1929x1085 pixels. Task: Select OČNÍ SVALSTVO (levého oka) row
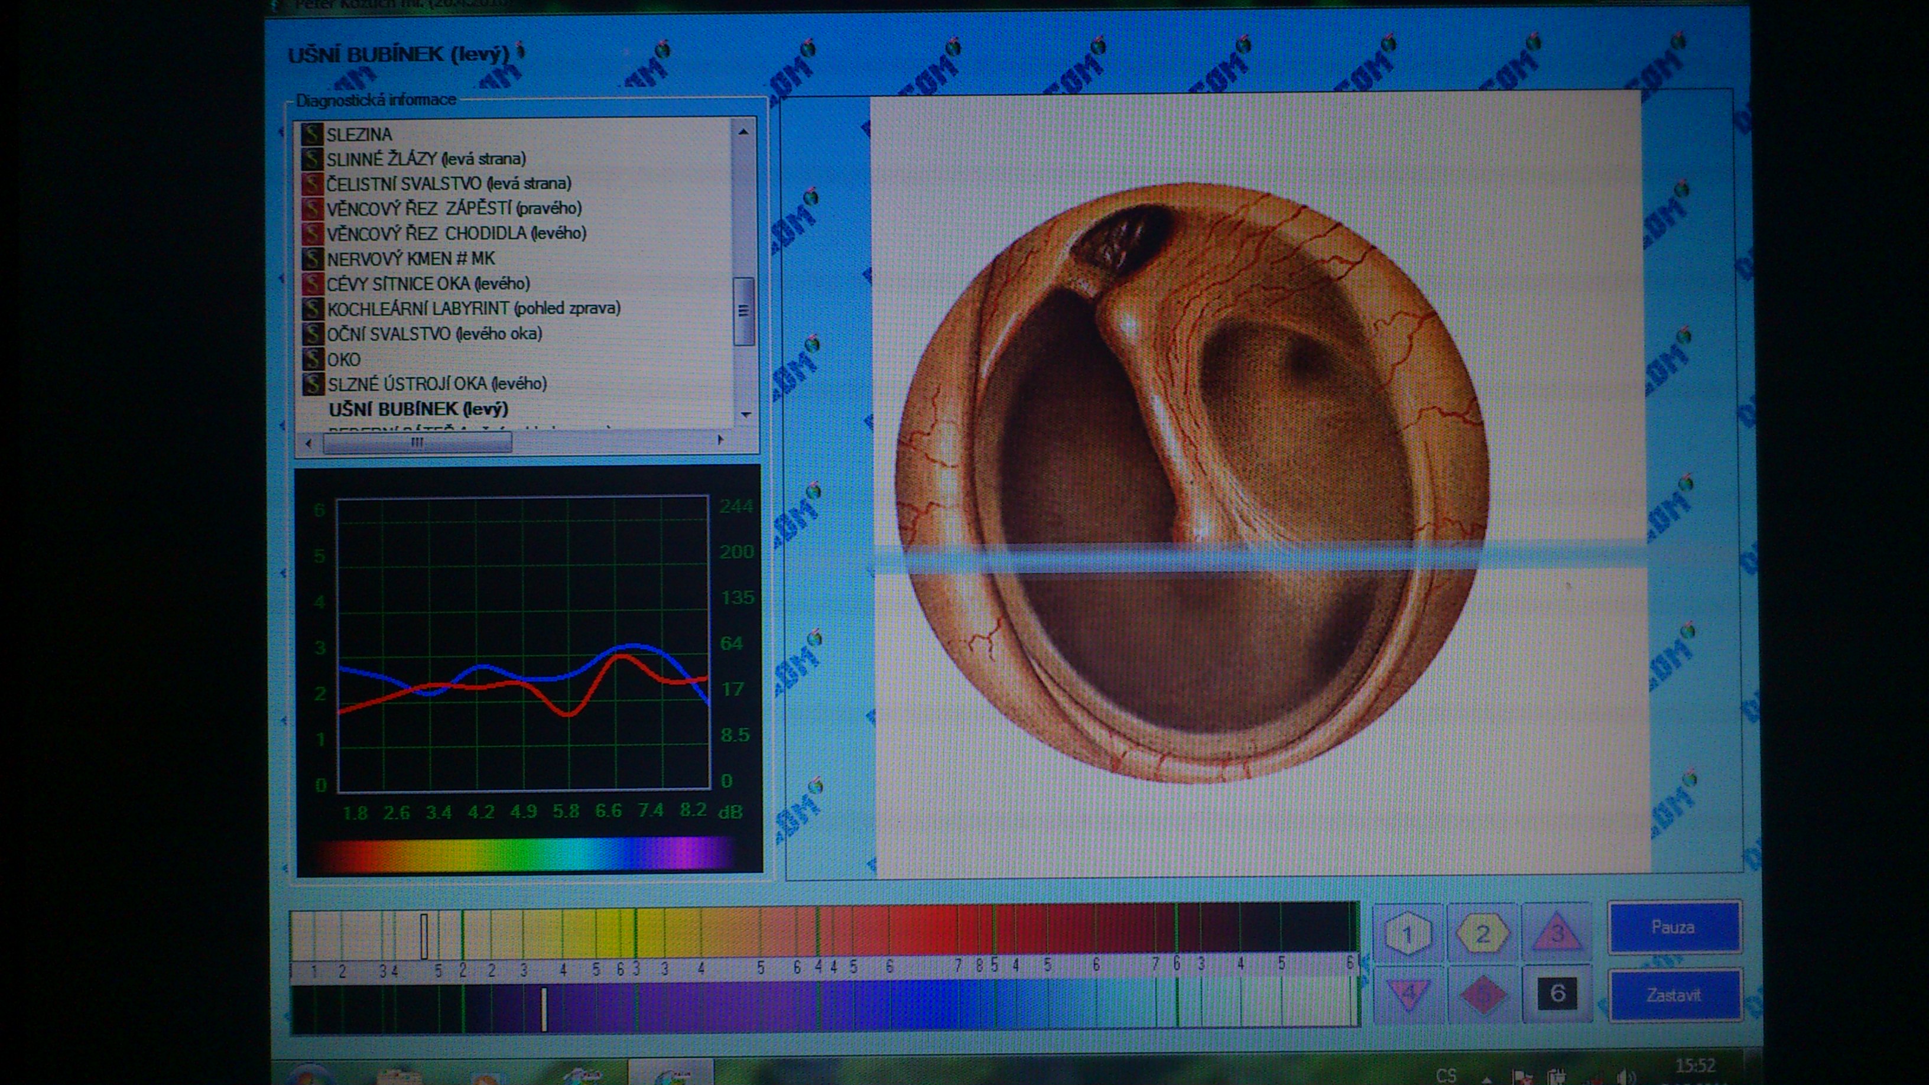tap(434, 333)
